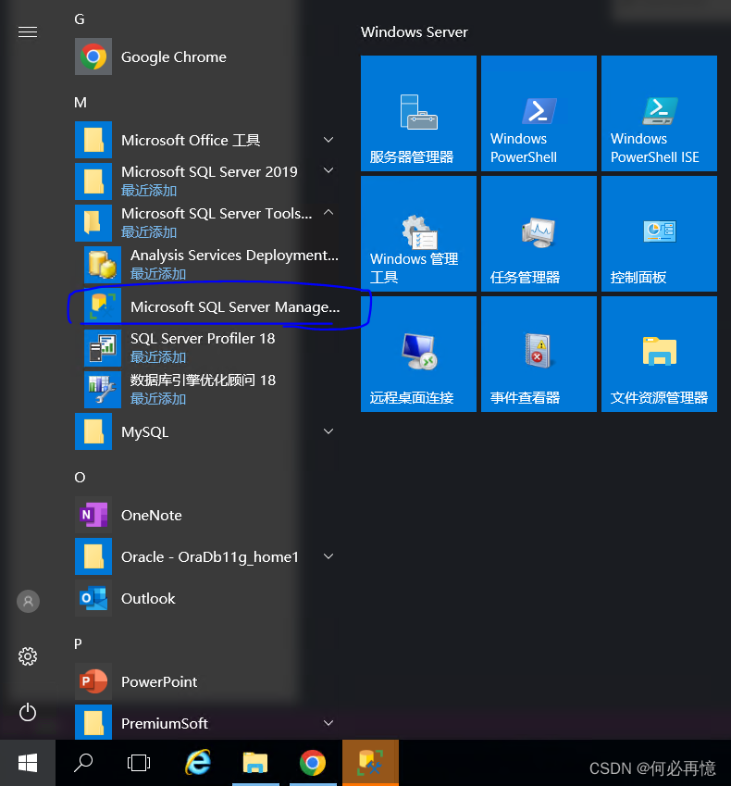The width and height of the screenshot is (731, 786).
Task: Click the "Outlook" label text
Action: tap(148, 598)
